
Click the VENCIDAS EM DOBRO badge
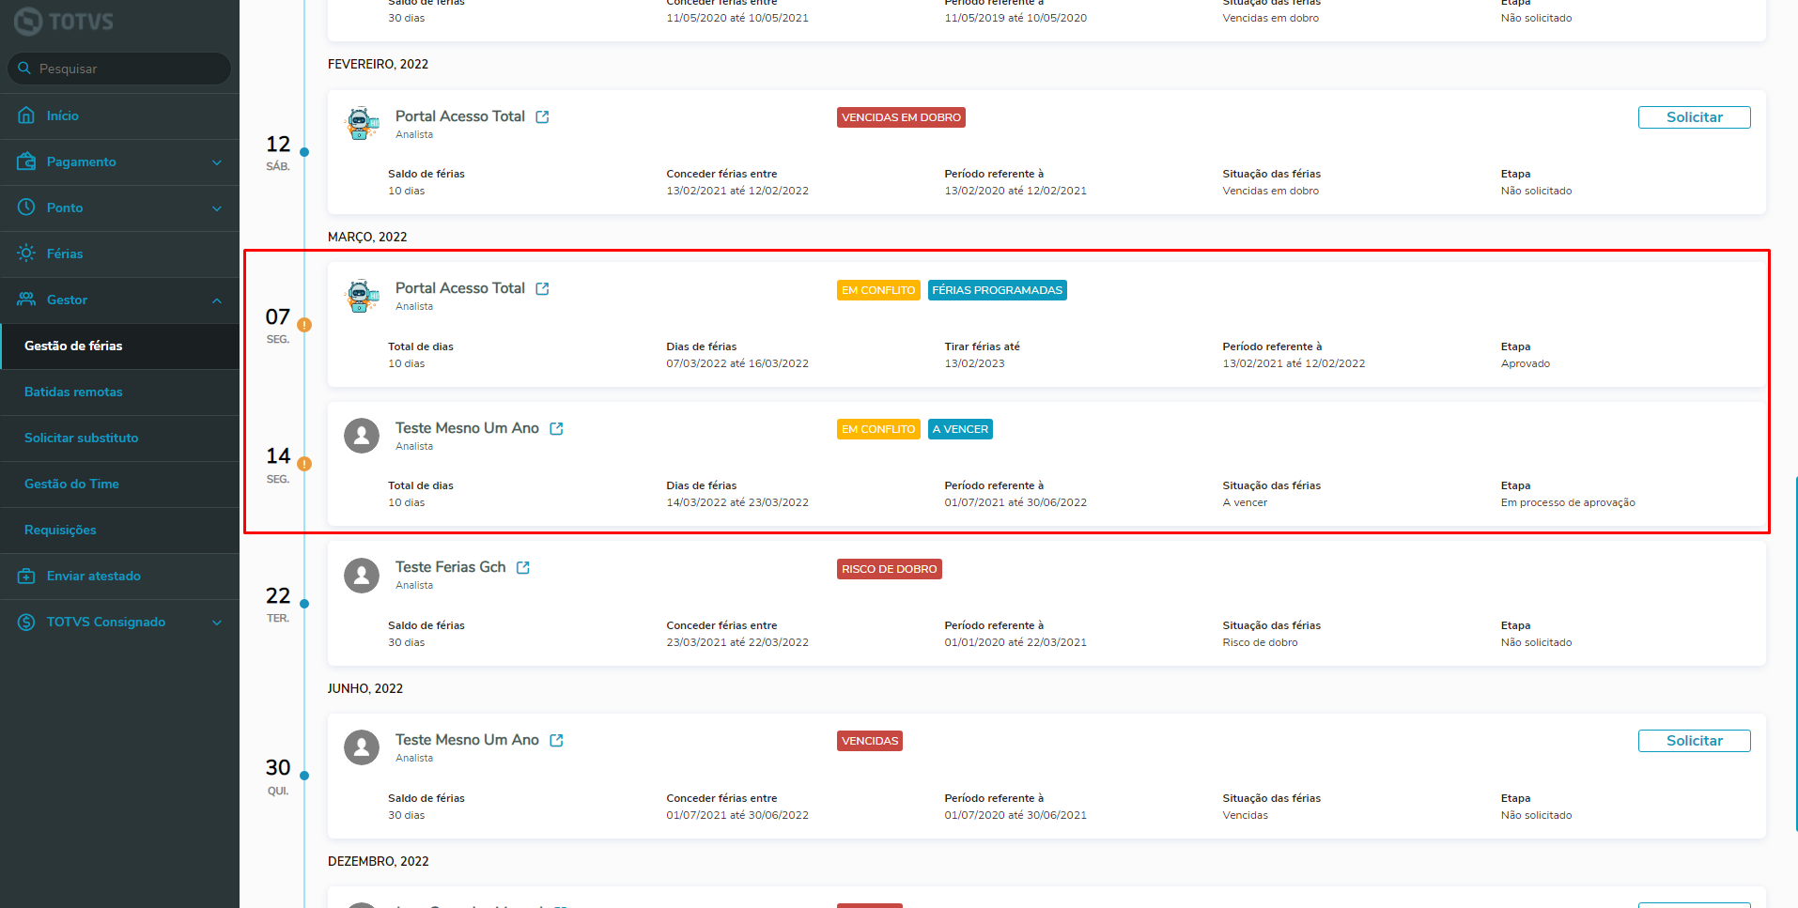coord(901,117)
